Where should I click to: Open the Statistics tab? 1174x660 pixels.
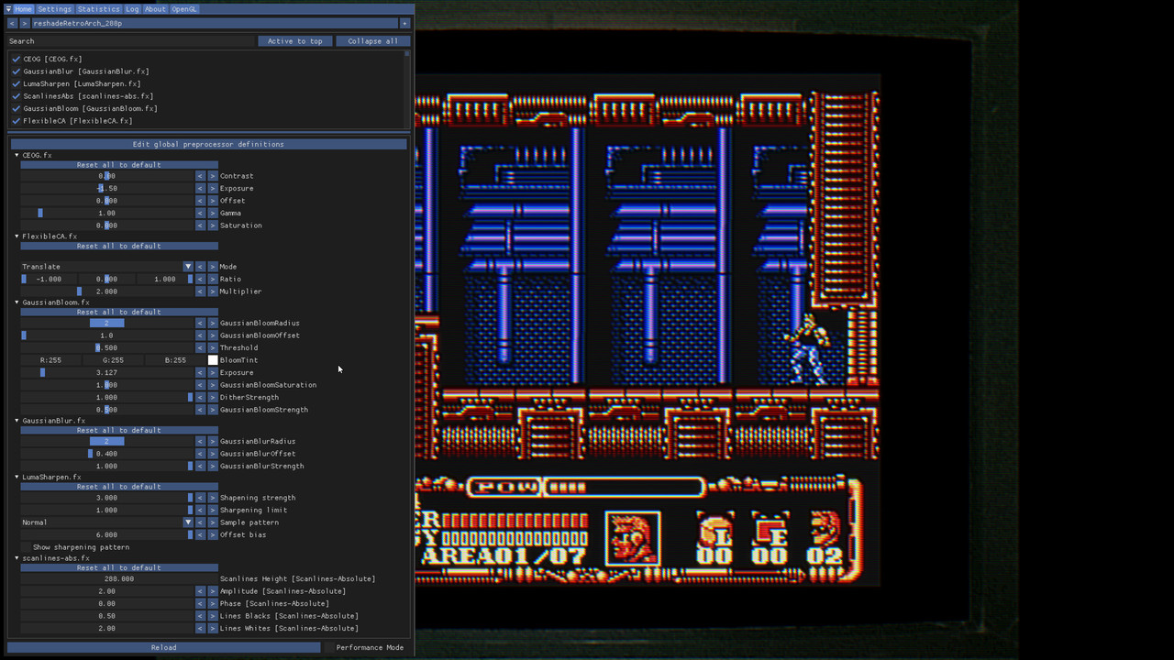[98, 9]
